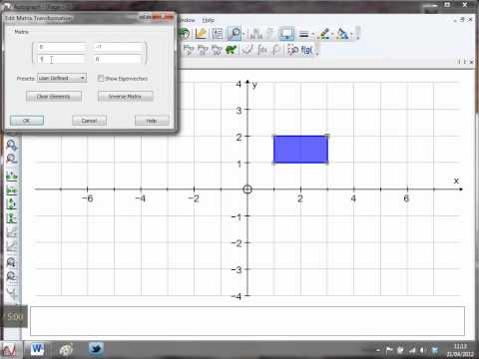
Task: Click the first lower zoom icon in sidebar
Action: [x=12, y=262]
